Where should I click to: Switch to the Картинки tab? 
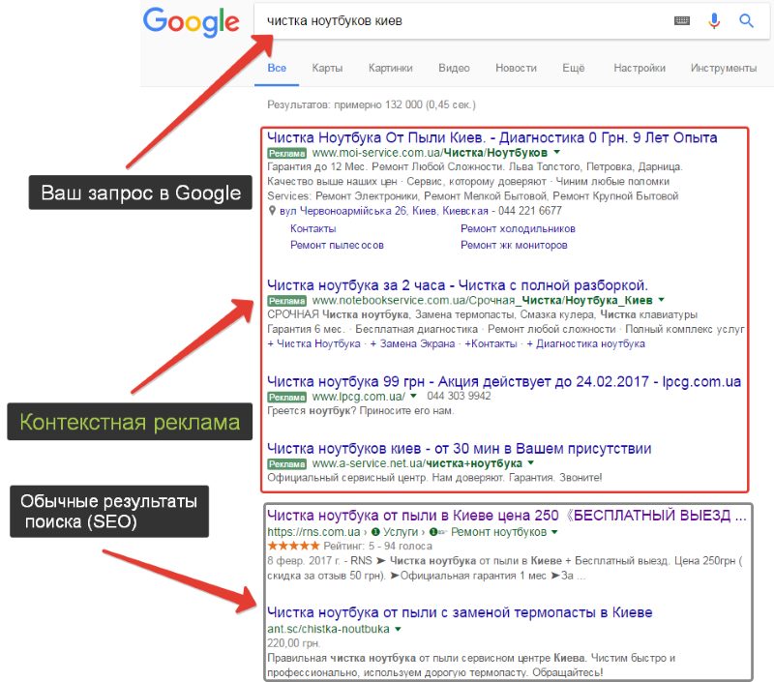pos(390,68)
